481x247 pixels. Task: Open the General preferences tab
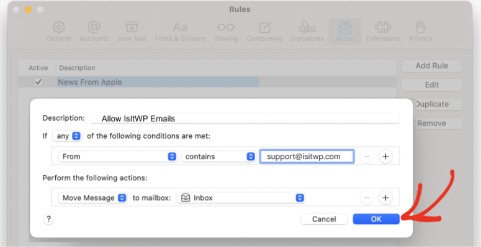(58, 32)
